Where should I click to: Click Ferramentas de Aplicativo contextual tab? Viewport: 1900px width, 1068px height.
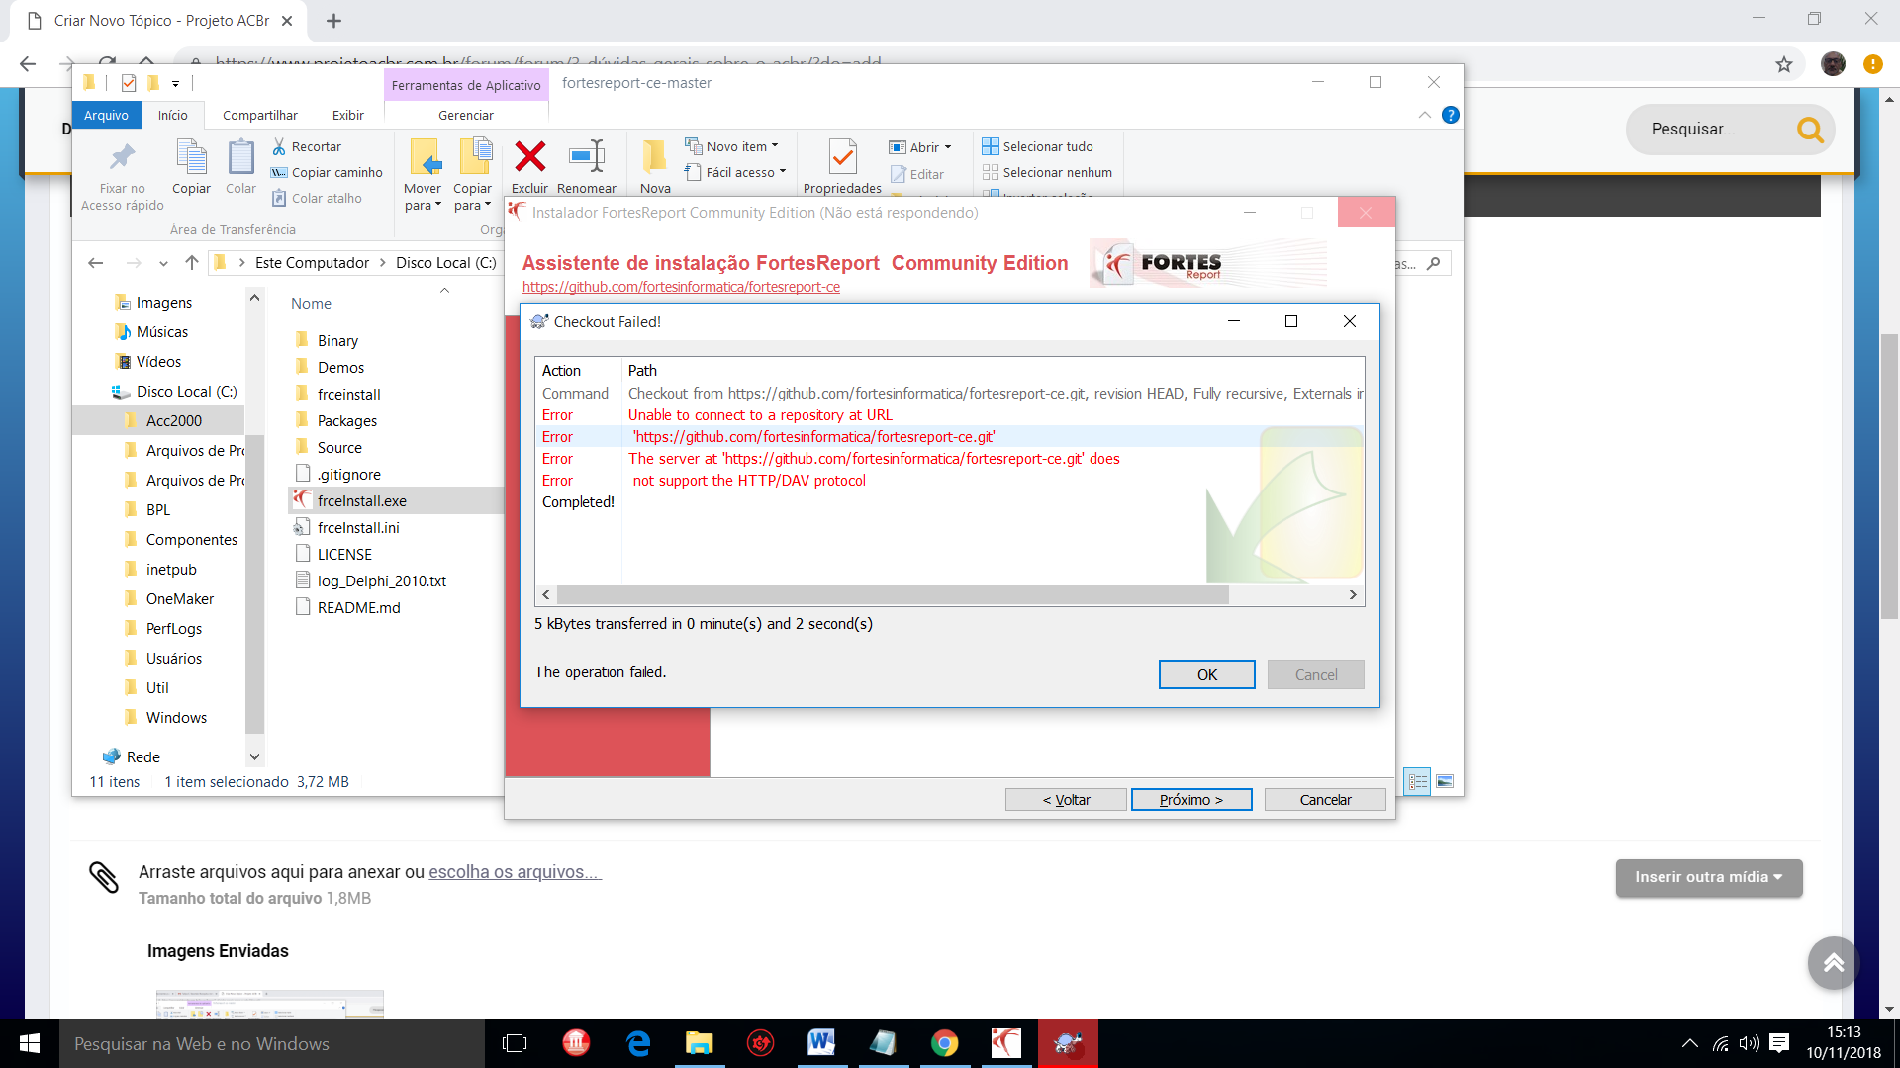point(466,85)
